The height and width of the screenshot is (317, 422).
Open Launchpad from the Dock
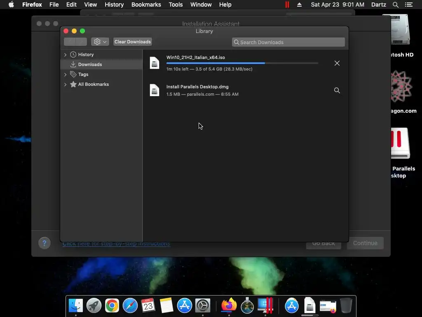click(94, 305)
